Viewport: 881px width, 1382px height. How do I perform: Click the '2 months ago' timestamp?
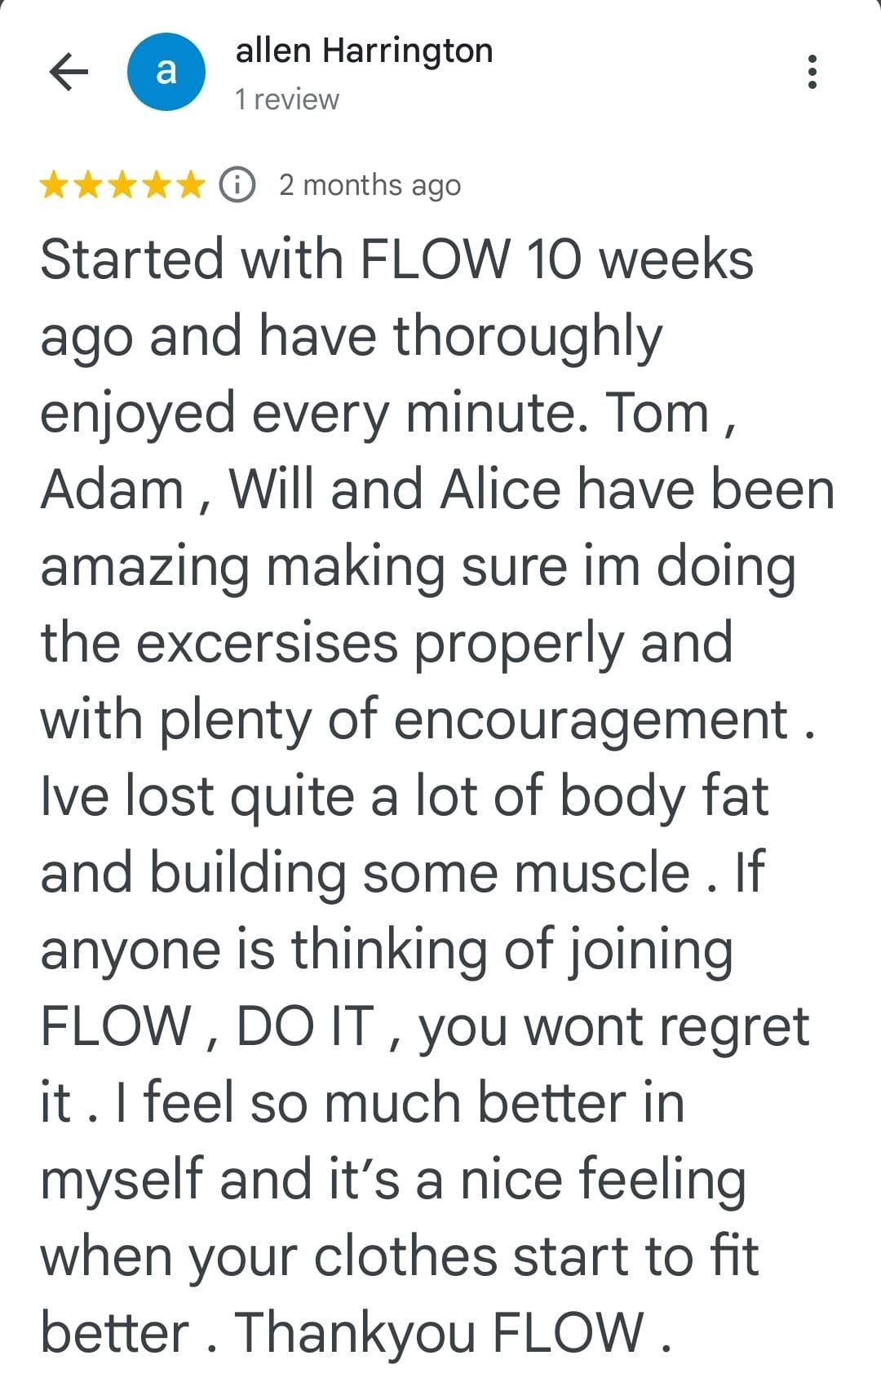point(370,185)
